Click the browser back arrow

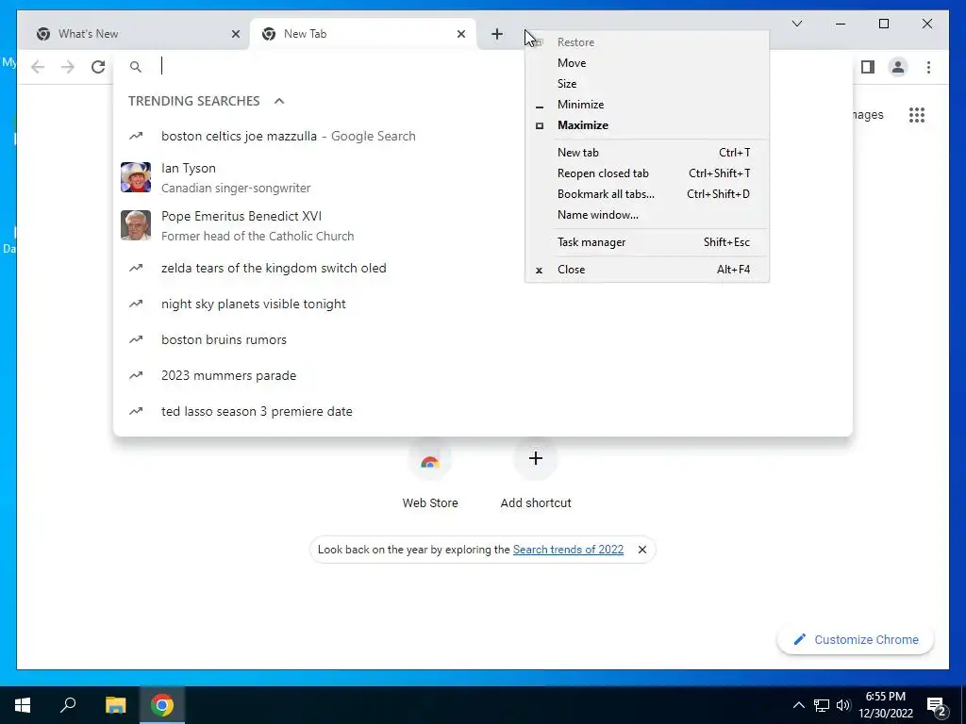pos(38,67)
